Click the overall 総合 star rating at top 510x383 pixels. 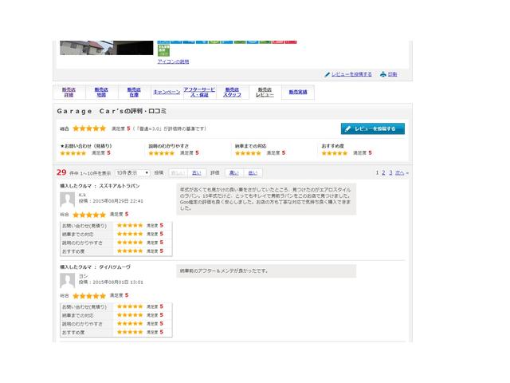click(89, 128)
